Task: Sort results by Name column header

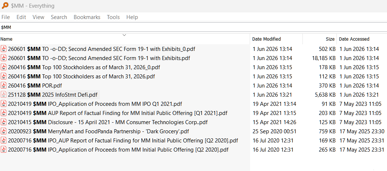Action: pos(125,39)
